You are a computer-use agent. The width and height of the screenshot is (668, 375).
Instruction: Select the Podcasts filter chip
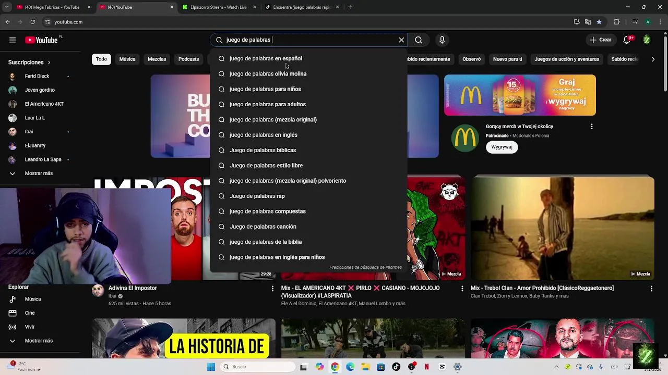pyautogui.click(x=188, y=59)
